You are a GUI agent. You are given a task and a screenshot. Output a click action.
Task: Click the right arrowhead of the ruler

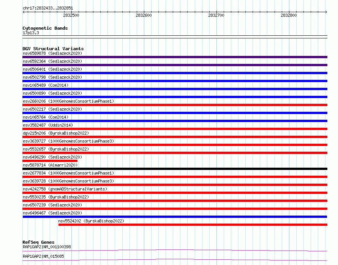coord(326,12)
